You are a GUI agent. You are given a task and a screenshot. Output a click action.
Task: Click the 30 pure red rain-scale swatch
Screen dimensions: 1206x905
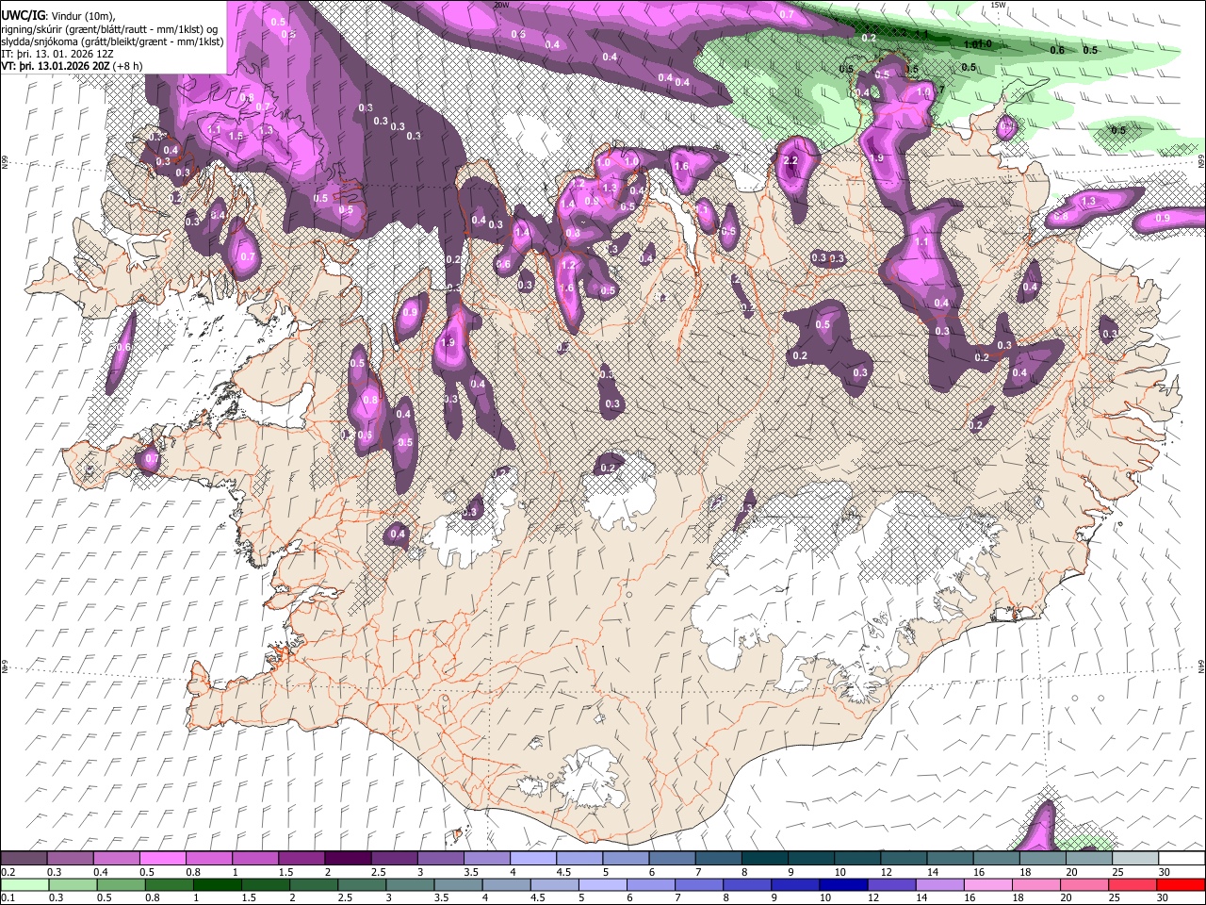[1180, 884]
